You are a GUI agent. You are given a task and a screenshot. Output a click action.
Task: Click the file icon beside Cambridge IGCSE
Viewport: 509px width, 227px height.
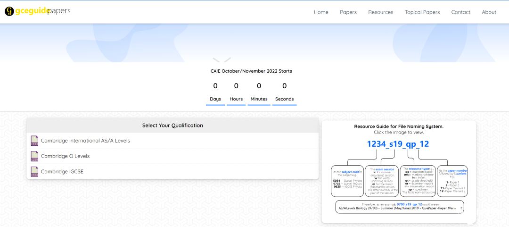(x=34, y=172)
